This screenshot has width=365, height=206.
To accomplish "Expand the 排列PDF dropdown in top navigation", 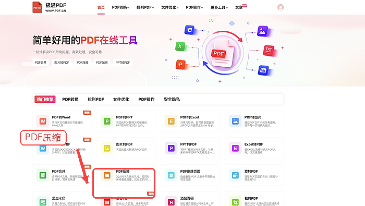I will tap(145, 7).
